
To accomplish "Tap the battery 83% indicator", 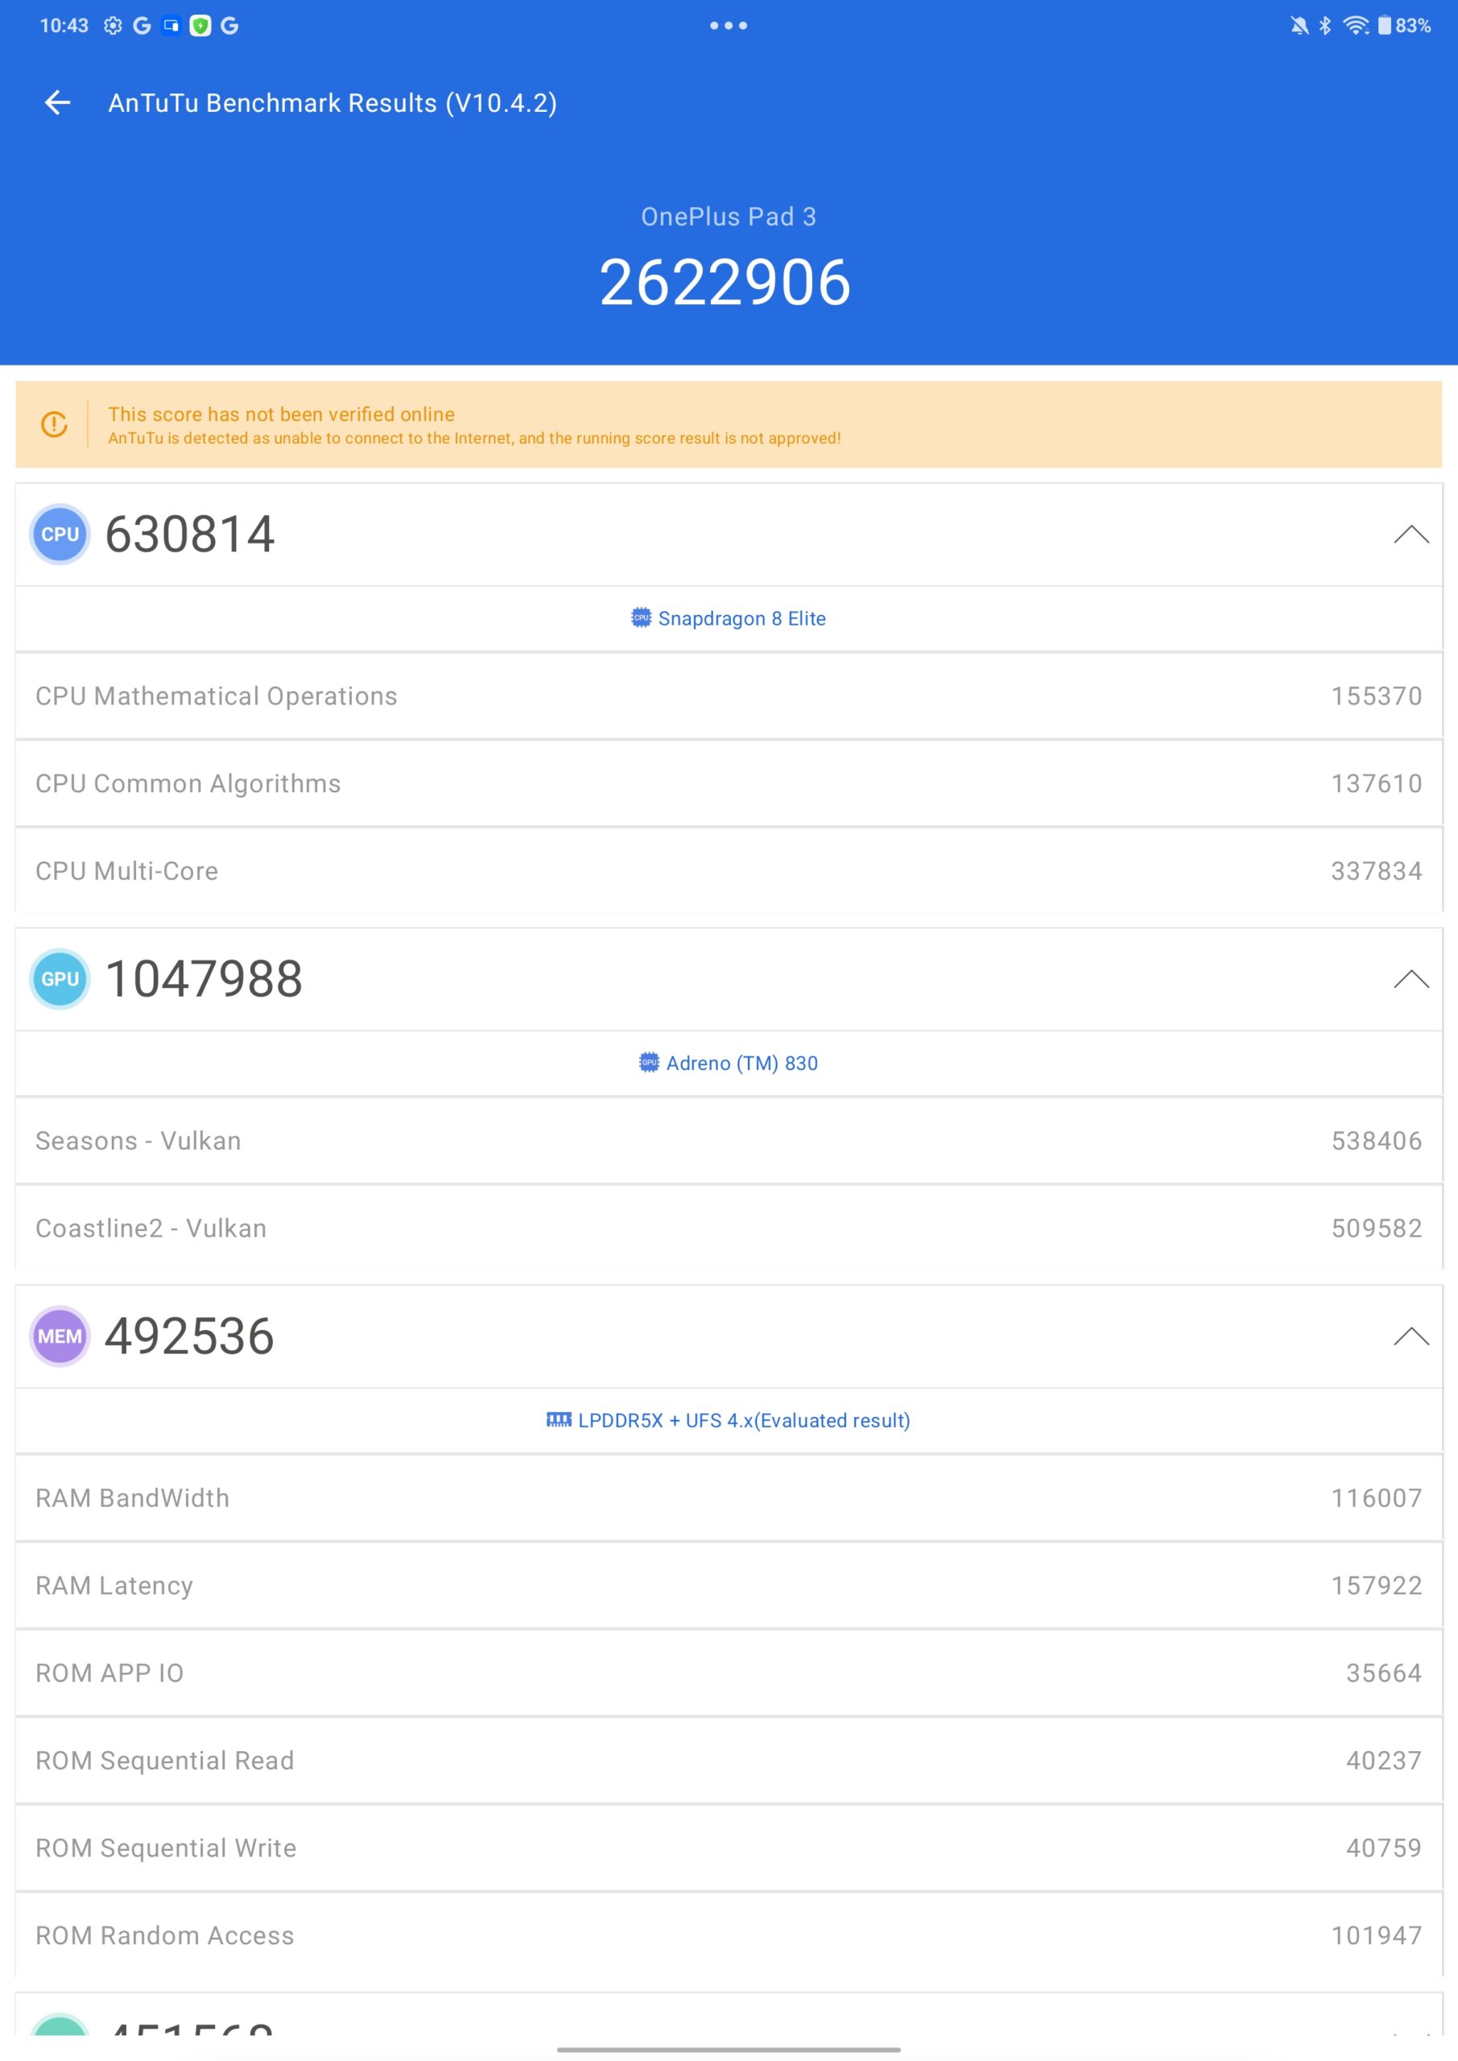I will tap(1404, 25).
